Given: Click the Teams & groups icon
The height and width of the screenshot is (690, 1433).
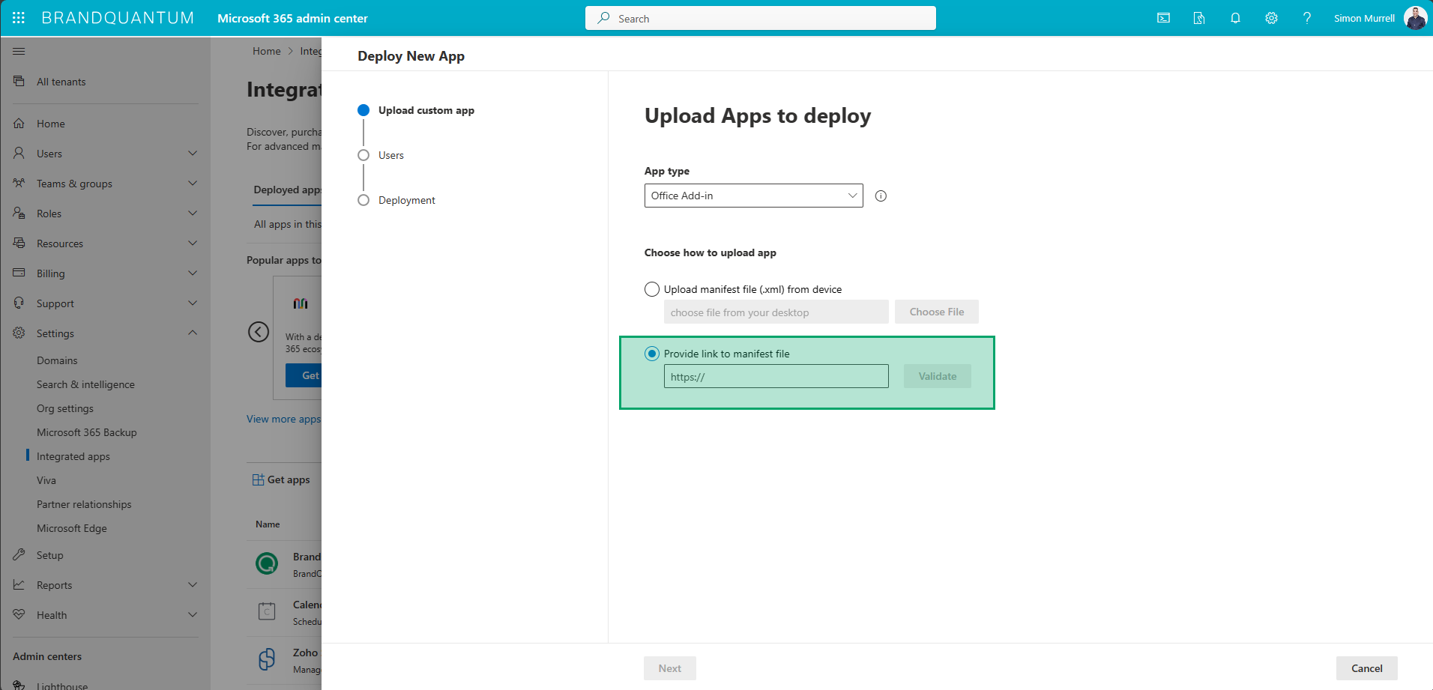Looking at the screenshot, I should pos(19,183).
